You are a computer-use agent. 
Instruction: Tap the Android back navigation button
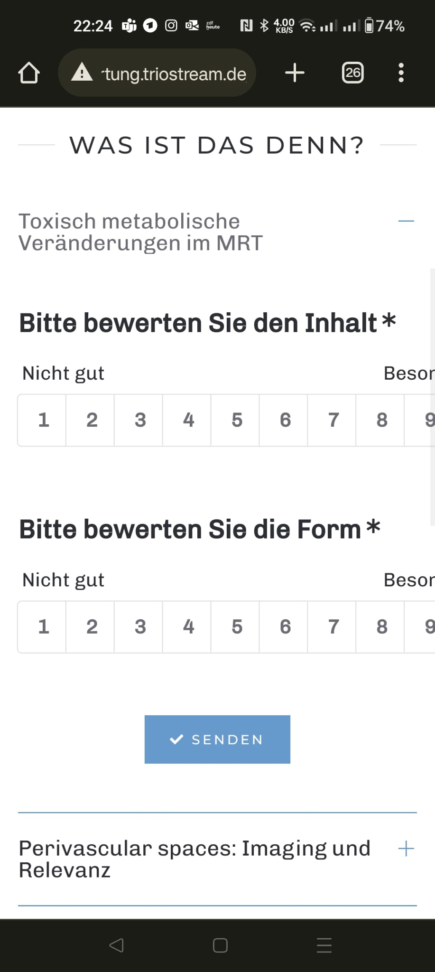coord(116,945)
